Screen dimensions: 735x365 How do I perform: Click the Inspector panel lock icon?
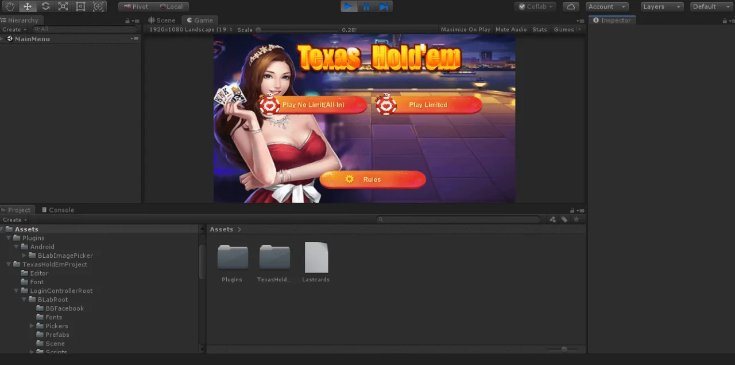[x=724, y=21]
